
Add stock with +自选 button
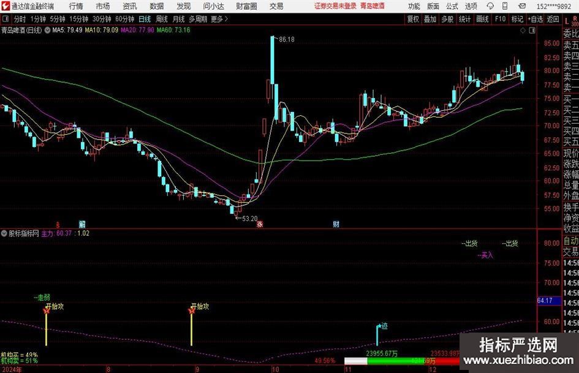(x=535, y=19)
